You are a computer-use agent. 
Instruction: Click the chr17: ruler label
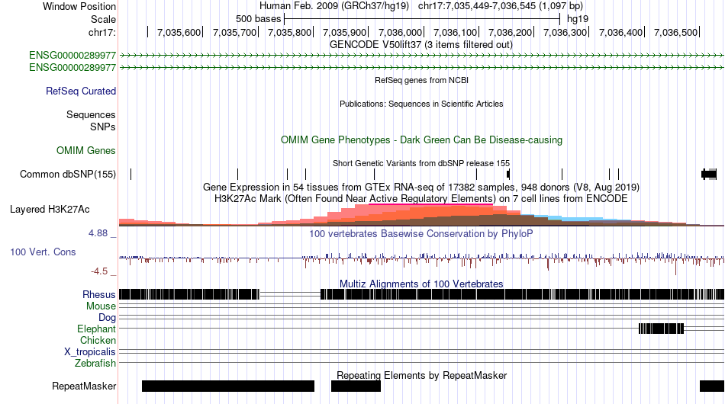(101, 32)
